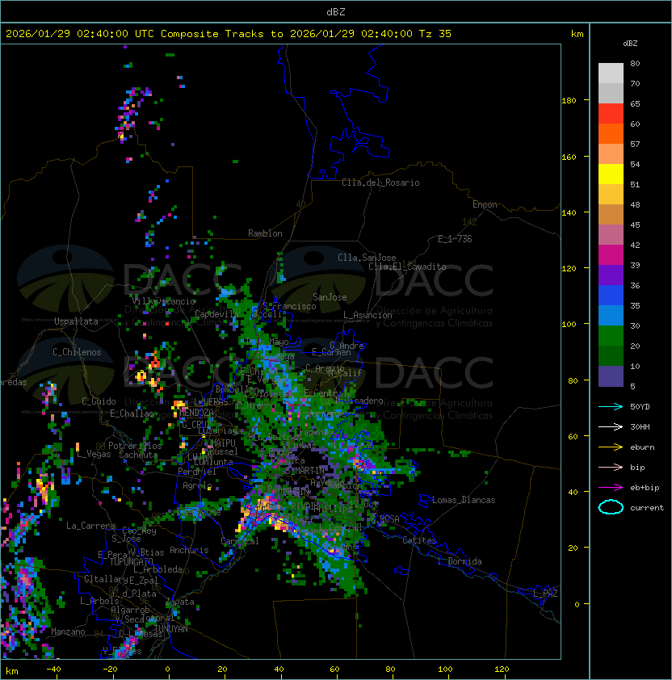672x680 pixels.
Task: Click the 'Clla.del_Rosario' label
Action: click(x=380, y=183)
